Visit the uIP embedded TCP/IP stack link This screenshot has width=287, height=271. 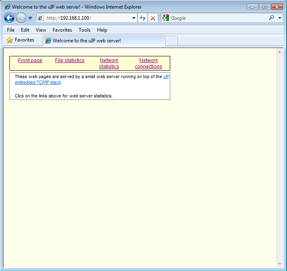point(38,82)
